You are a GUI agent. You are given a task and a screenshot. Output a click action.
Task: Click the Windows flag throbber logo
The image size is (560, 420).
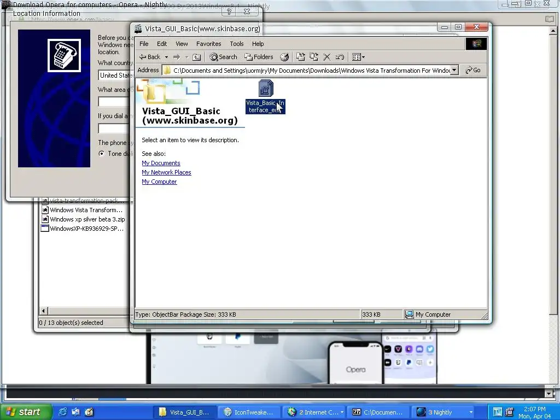[x=476, y=44]
